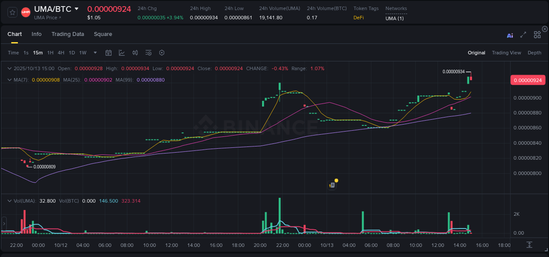Open the chart widgets layout panel
549x257 pixels.
pos(537,35)
